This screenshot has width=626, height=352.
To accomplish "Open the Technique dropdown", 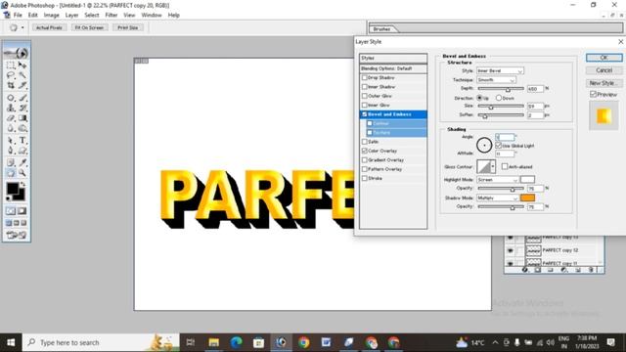I will pos(496,80).
